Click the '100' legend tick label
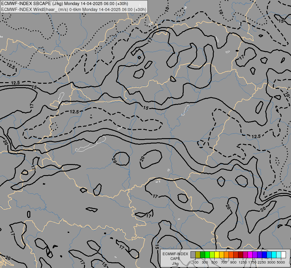This screenshot has height=268, width=291. click(x=195, y=262)
